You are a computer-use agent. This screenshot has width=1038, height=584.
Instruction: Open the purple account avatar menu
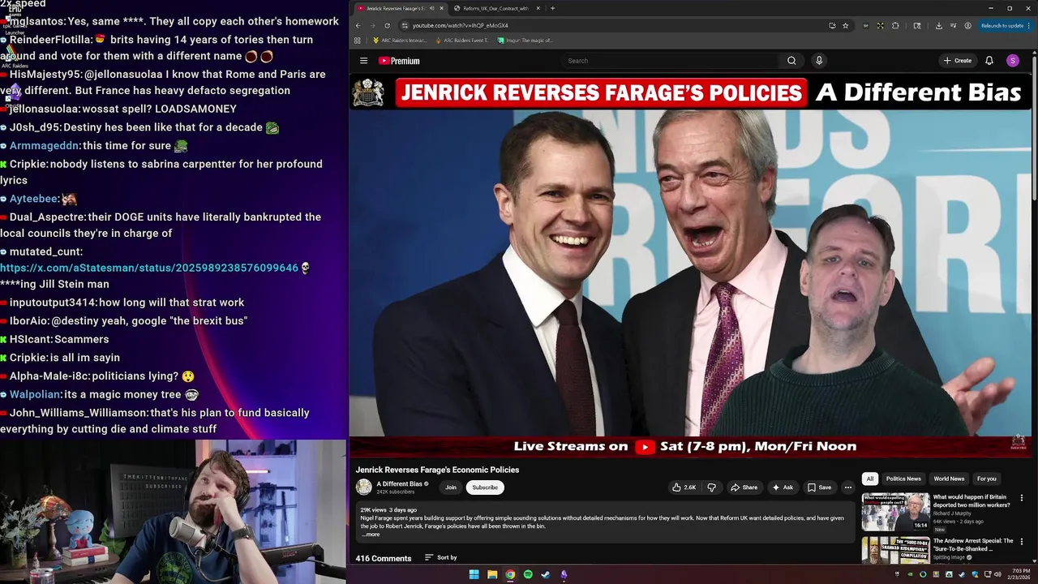pyautogui.click(x=1013, y=61)
